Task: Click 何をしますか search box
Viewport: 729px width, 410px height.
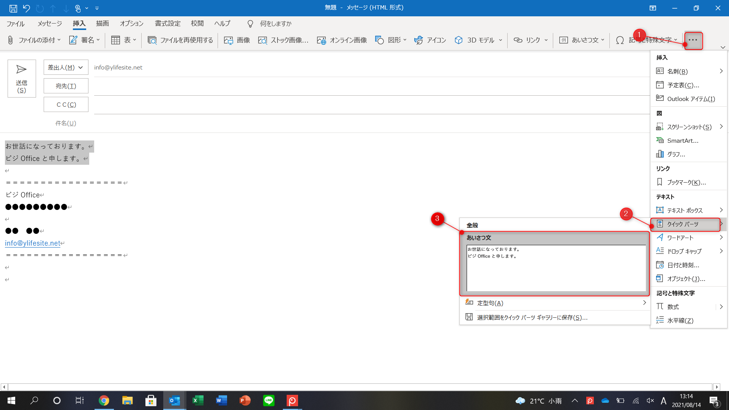Action: point(276,24)
